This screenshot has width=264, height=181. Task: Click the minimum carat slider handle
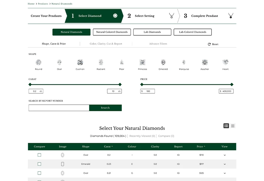point(30,84)
